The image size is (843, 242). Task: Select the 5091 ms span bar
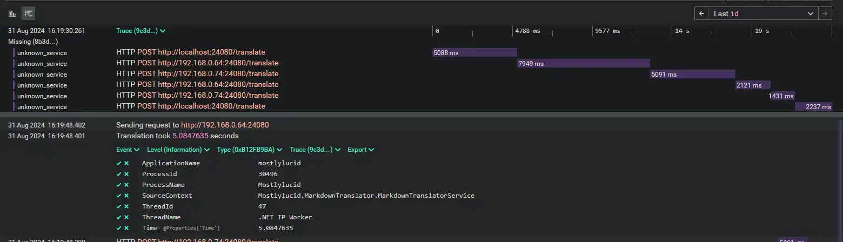tap(693, 74)
